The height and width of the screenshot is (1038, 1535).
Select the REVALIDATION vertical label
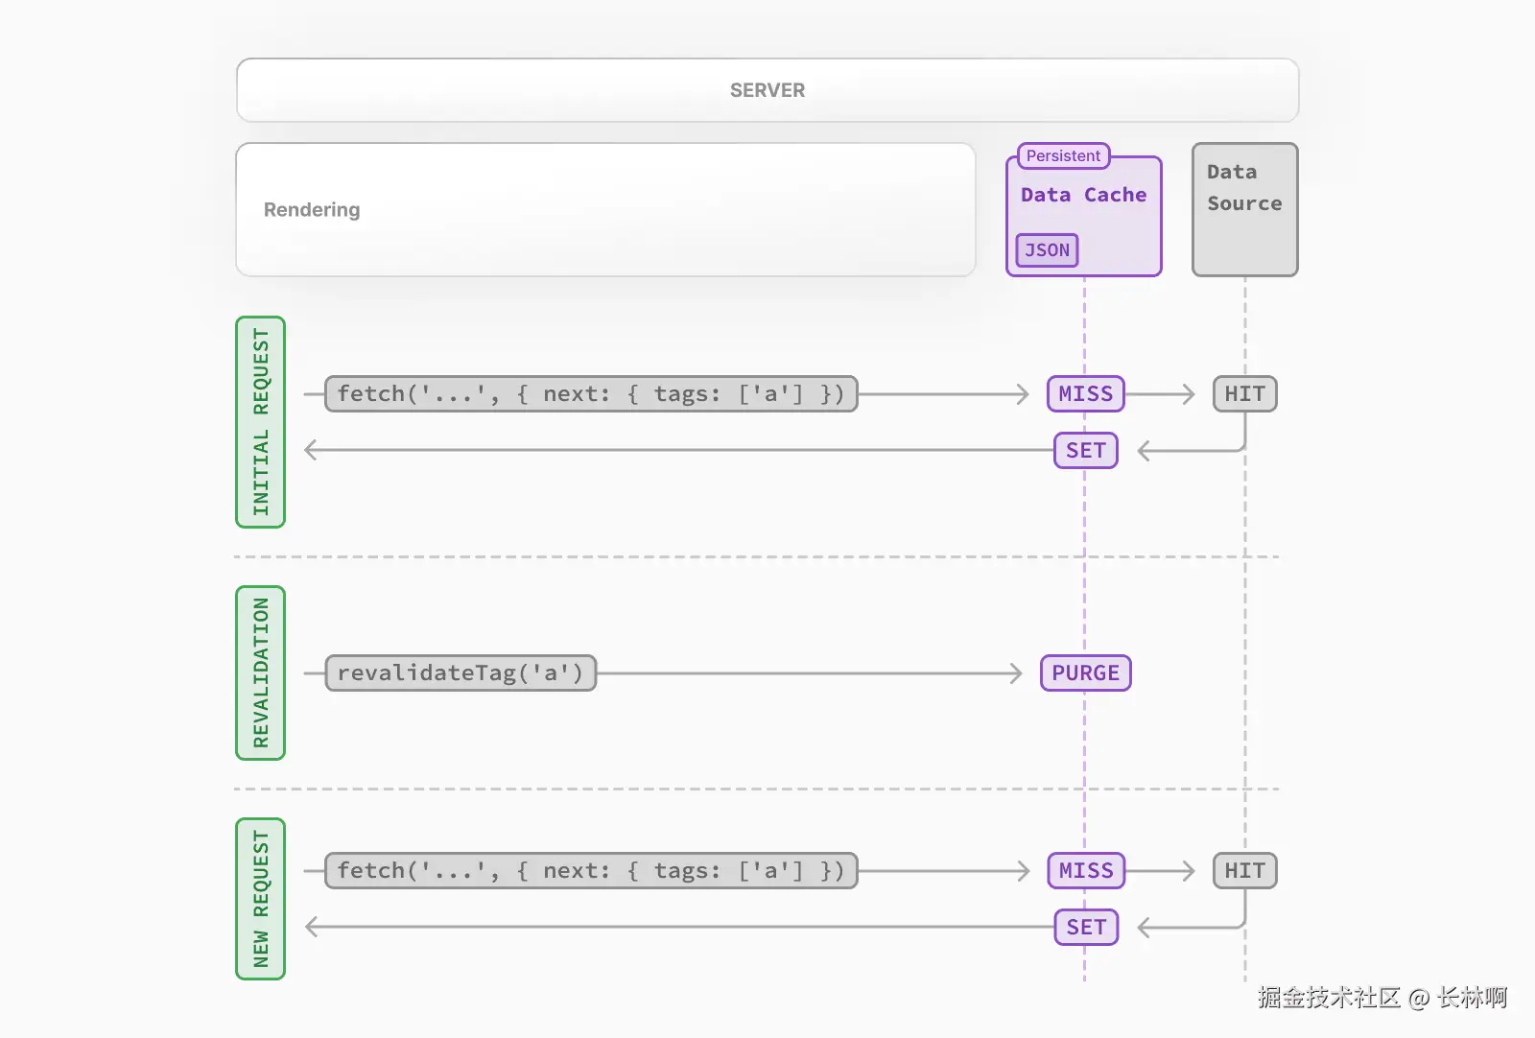(x=261, y=672)
